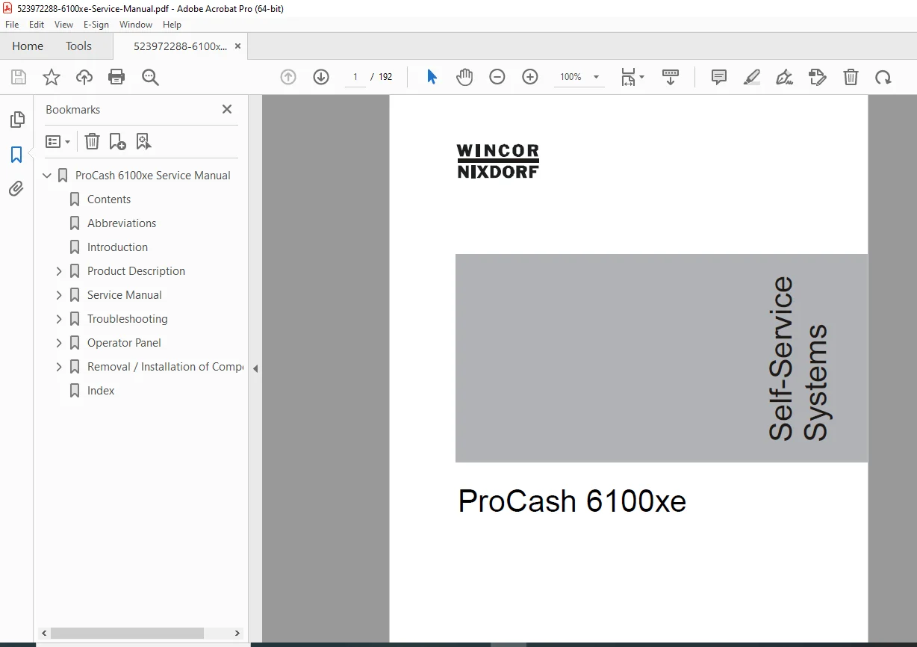Delete selected bookmark trash icon
917x647 pixels.
pyautogui.click(x=92, y=141)
